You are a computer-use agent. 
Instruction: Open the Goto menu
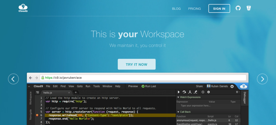click(x=80, y=86)
